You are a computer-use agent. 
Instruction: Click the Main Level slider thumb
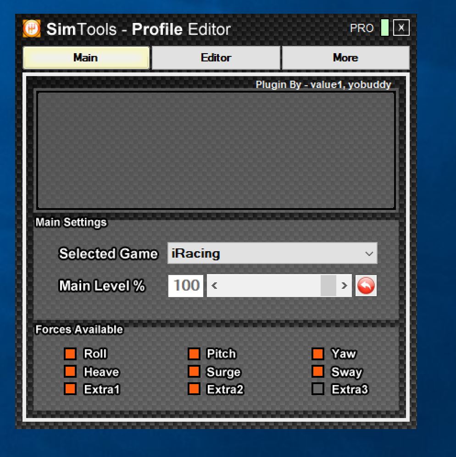[328, 286]
